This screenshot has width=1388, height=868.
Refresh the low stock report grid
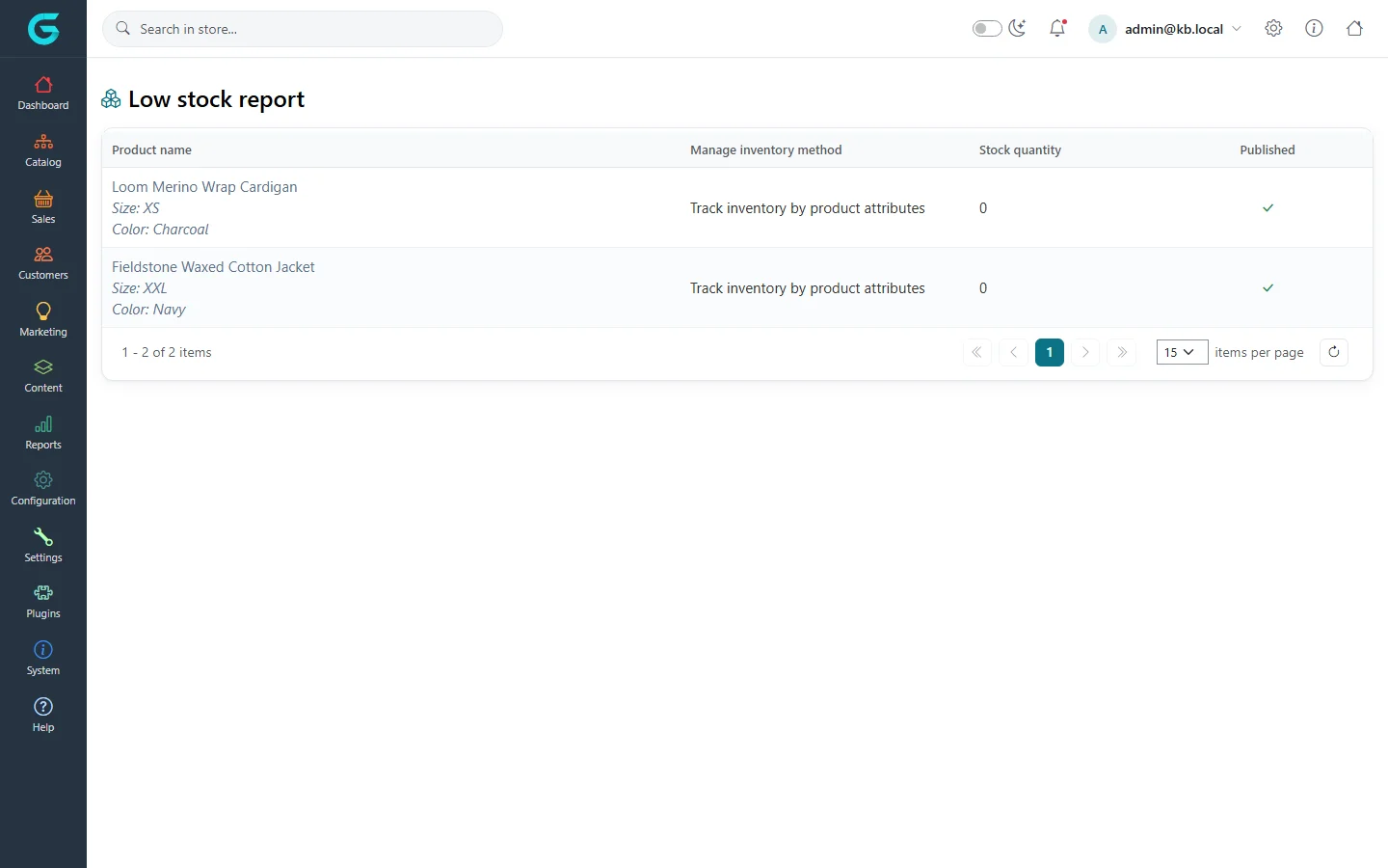1334,352
